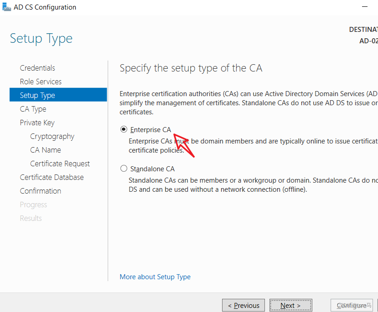Jump to the CA Type step
The width and height of the screenshot is (378, 312).
(x=33, y=109)
